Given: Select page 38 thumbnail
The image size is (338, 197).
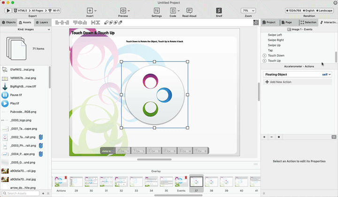Looking at the screenshot, I should pos(211,183).
